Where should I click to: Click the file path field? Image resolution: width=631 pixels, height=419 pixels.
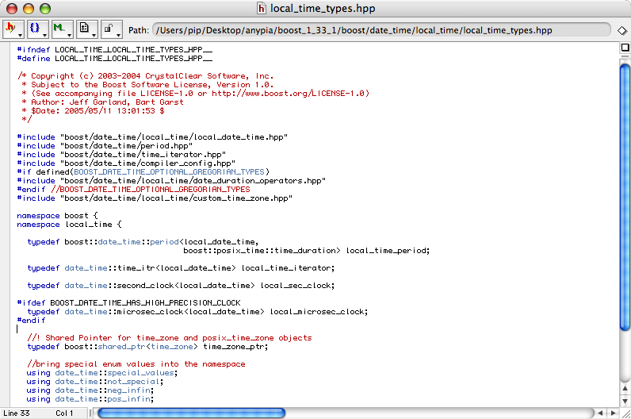(x=381, y=30)
